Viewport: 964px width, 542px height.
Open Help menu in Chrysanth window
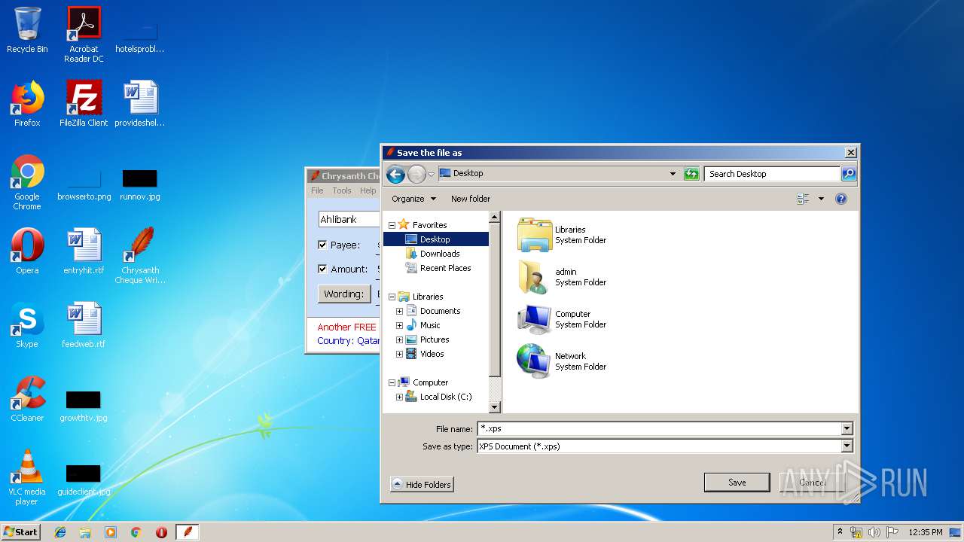pyautogui.click(x=368, y=190)
